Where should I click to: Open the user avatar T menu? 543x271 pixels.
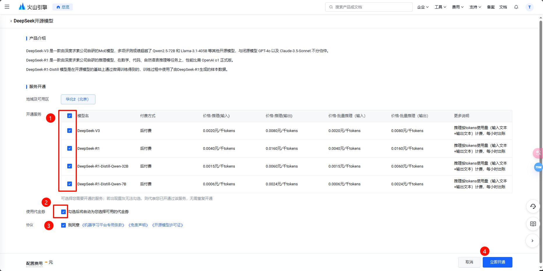(530, 7)
